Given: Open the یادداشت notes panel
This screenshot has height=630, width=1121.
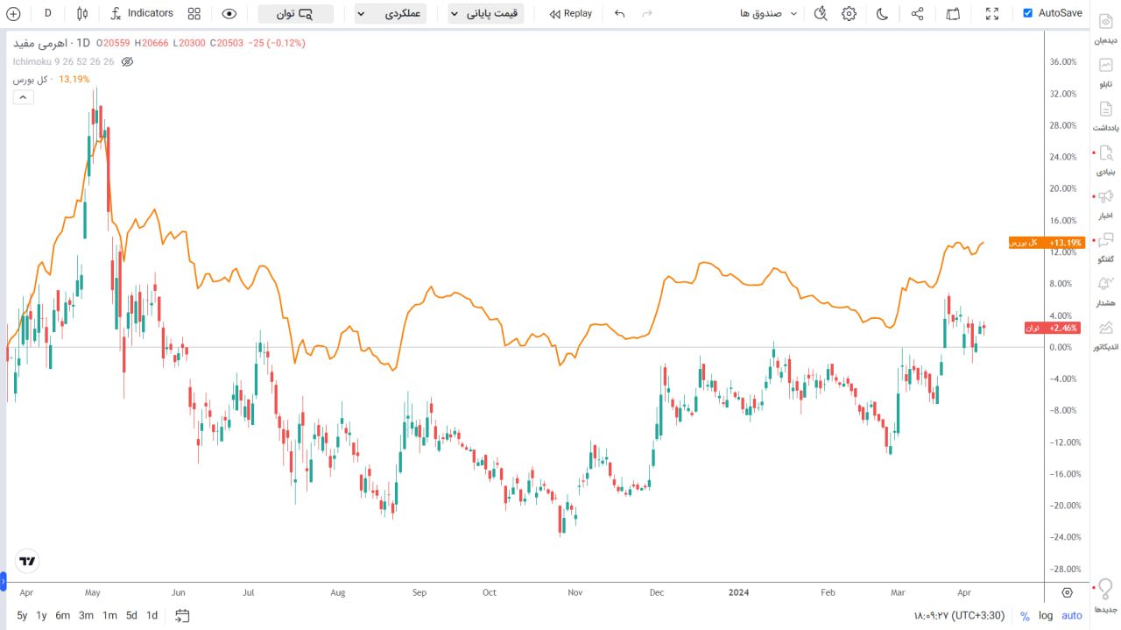Looking at the screenshot, I should [x=1105, y=116].
